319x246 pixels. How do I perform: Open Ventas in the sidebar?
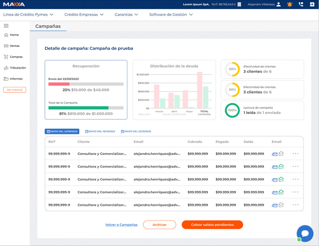[x=12, y=46]
